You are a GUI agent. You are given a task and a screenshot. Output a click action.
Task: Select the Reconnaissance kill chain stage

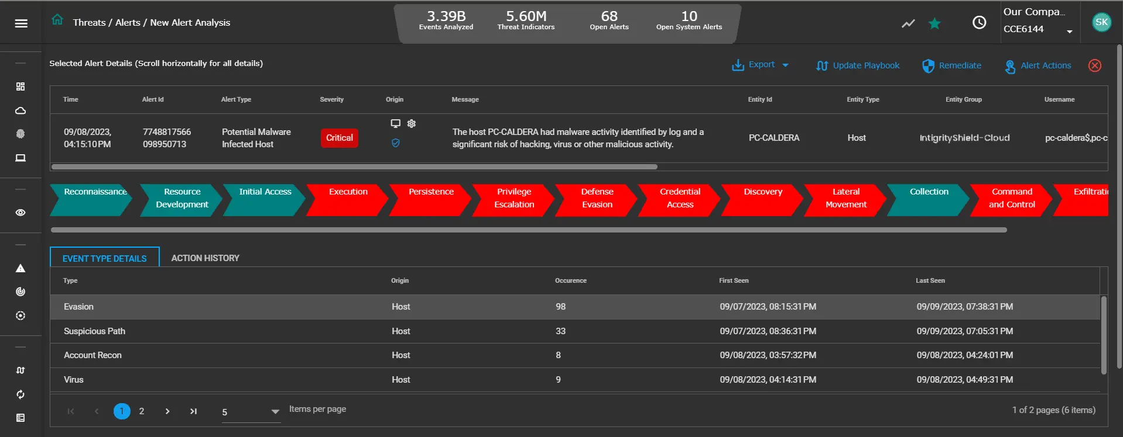tap(91, 200)
